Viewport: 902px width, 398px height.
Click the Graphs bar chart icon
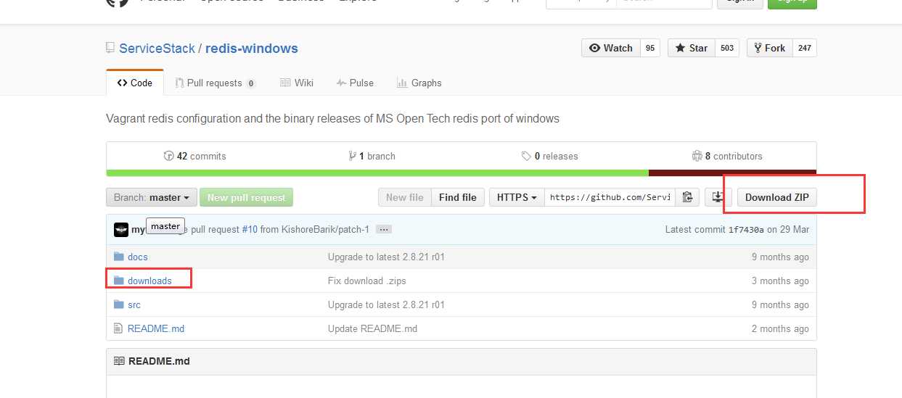402,83
